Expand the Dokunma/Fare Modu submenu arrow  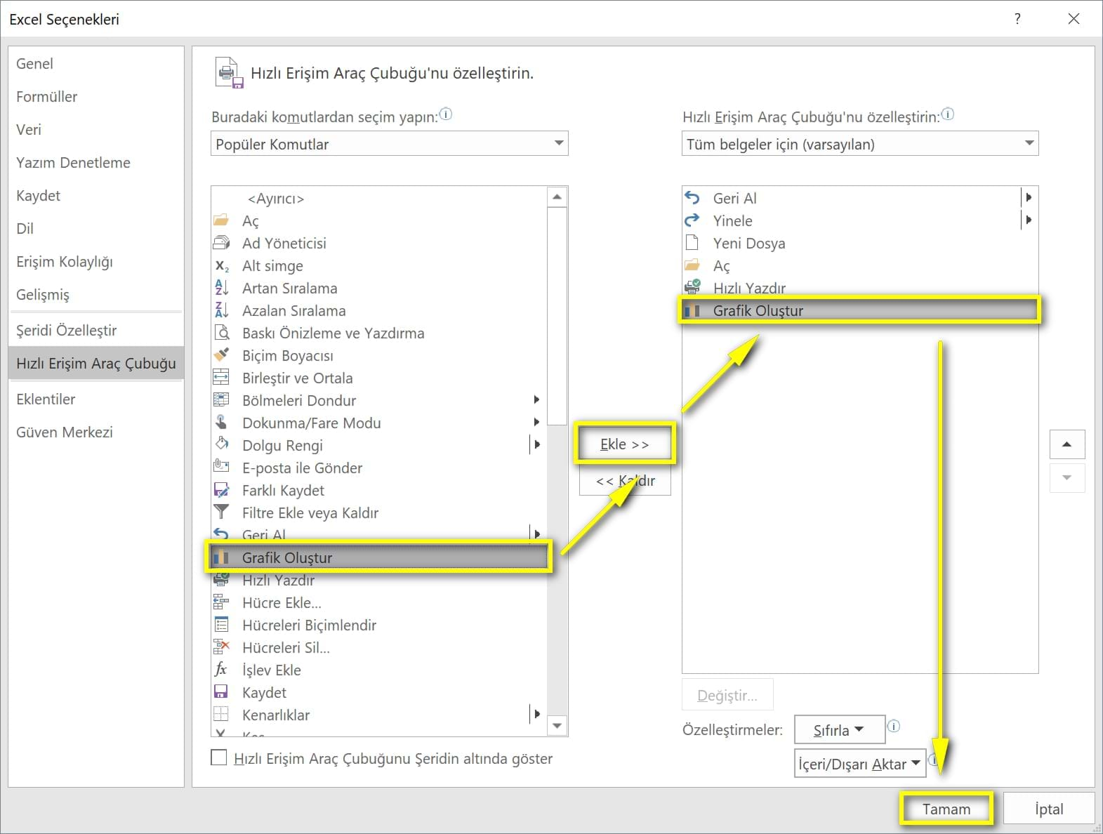click(x=536, y=422)
